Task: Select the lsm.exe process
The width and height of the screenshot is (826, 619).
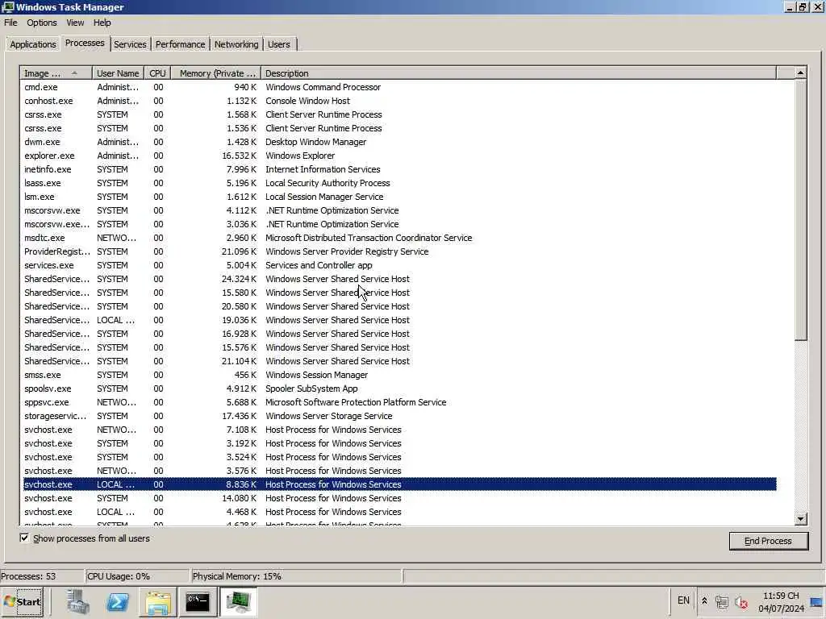Action: point(399,197)
